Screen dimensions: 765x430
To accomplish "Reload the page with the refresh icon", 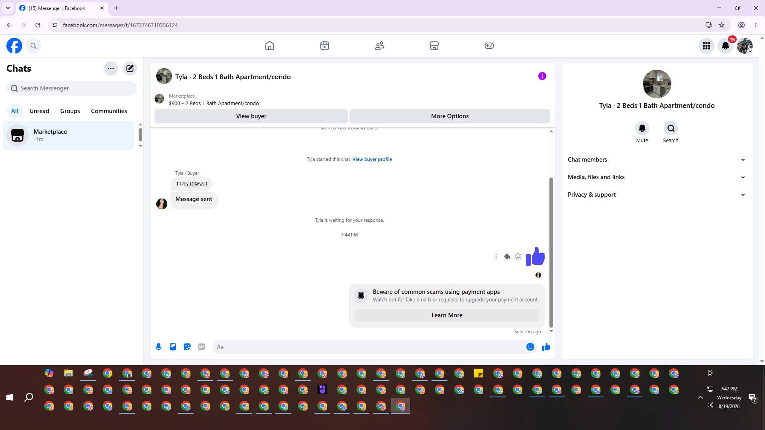I will (x=38, y=25).
